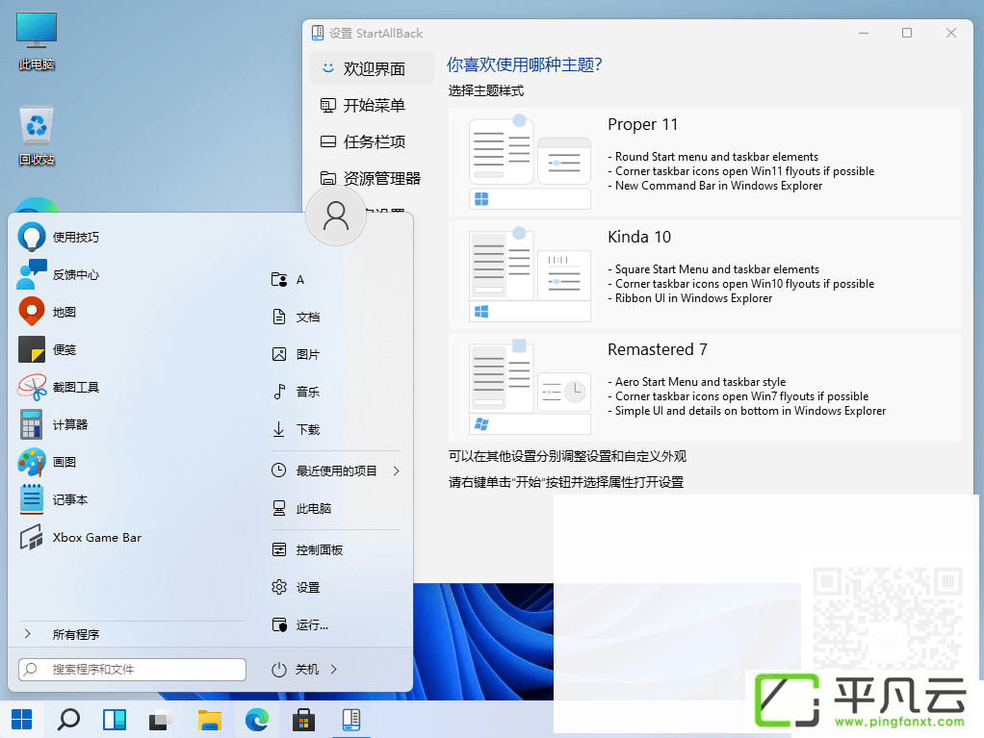This screenshot has width=984, height=738.
Task: Launch Xbox Game Bar icon
Action: 32,537
